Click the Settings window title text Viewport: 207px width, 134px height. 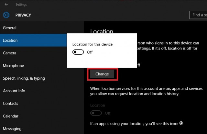click(x=21, y=5)
